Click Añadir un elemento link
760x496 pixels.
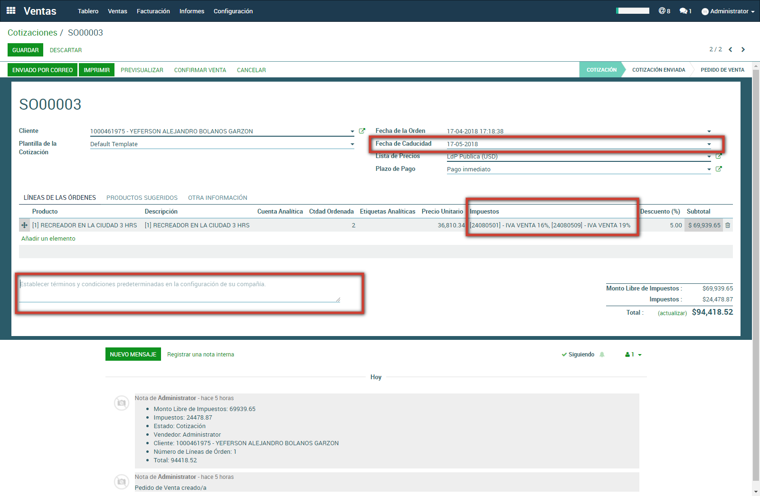tap(48, 239)
